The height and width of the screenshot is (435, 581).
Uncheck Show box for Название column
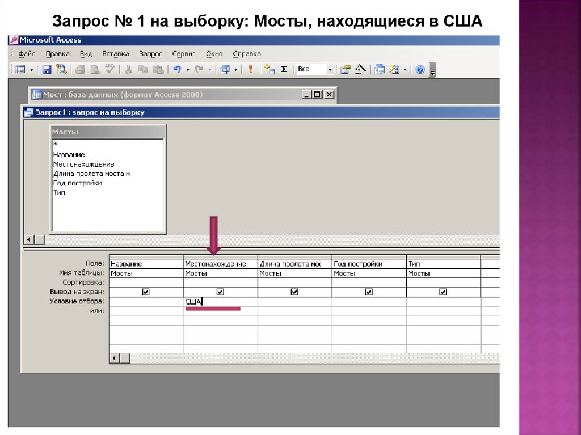pyautogui.click(x=146, y=292)
